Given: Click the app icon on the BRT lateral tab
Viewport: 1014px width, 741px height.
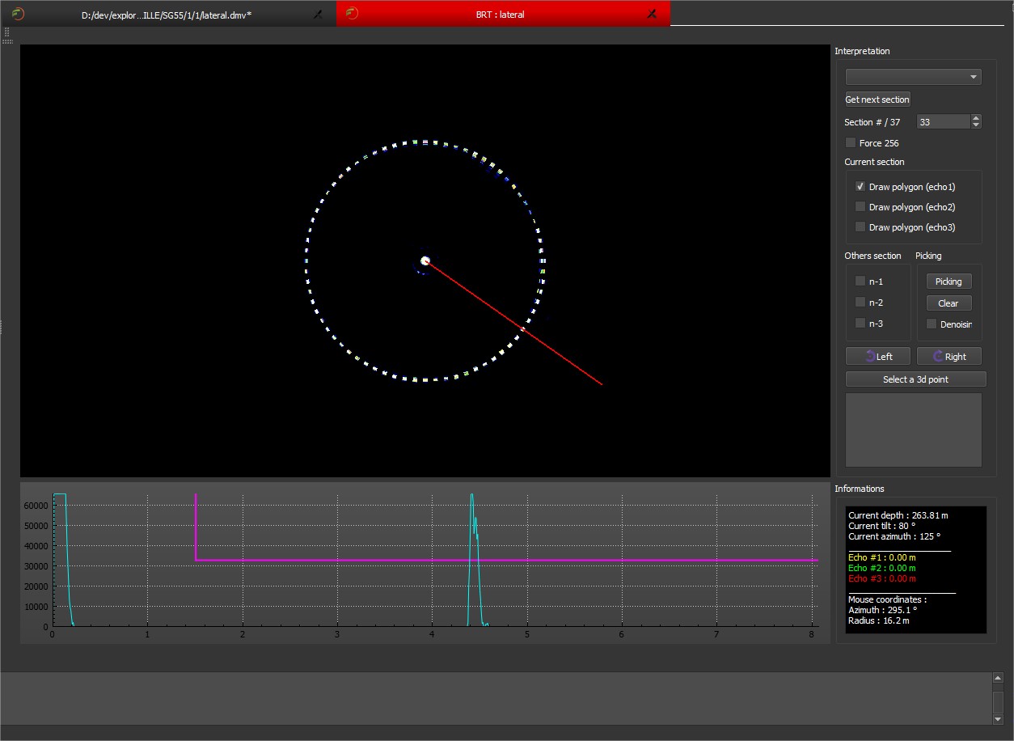Looking at the screenshot, I should pos(352,14).
